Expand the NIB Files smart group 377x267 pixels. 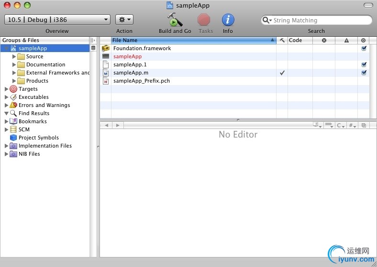(6, 154)
